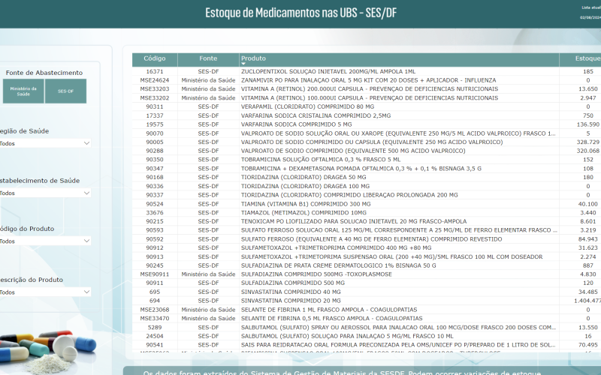Click code 24504 in the table

(x=155, y=336)
